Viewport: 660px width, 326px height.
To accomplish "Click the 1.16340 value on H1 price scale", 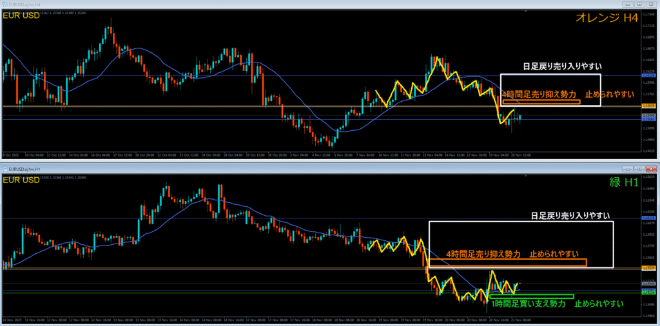I will 648,201.
